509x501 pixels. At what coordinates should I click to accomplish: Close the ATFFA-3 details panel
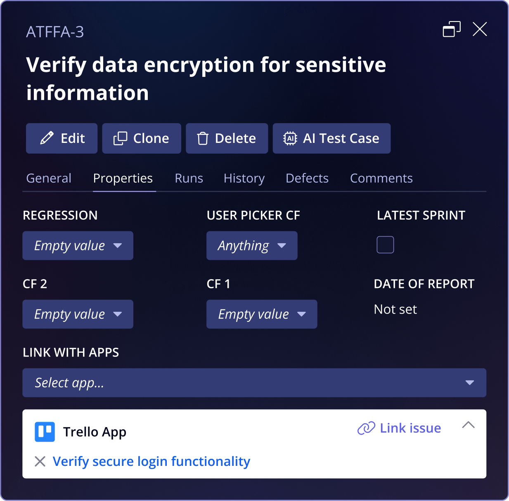pyautogui.click(x=480, y=29)
